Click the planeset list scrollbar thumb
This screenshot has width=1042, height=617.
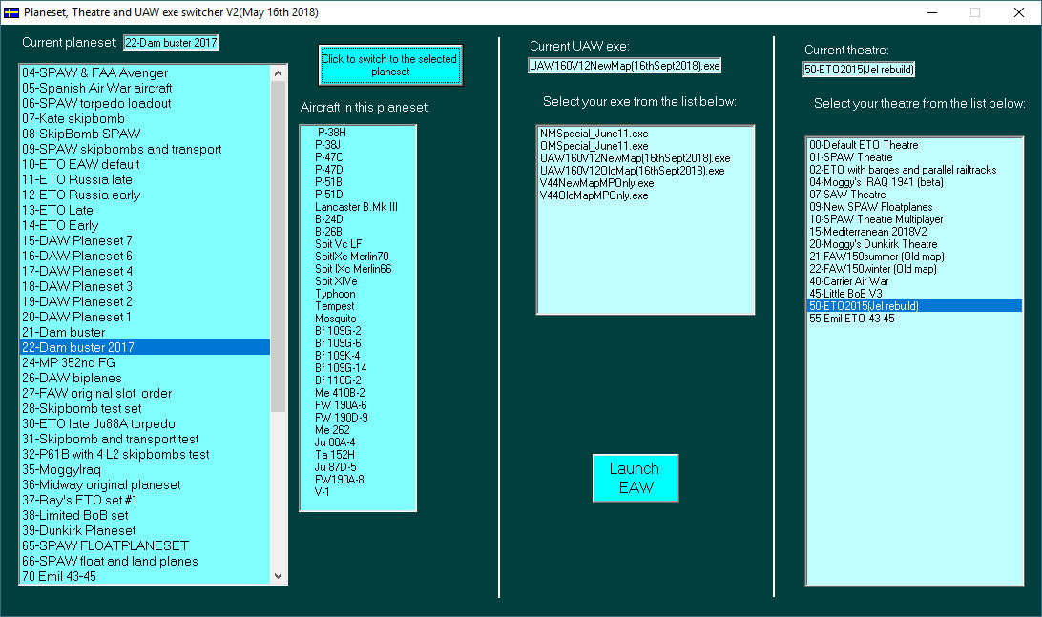pos(278,246)
